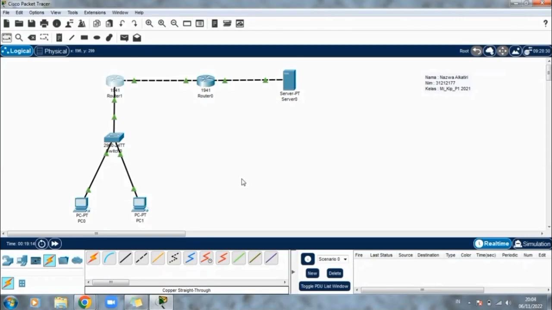Open the File menu

[6, 12]
